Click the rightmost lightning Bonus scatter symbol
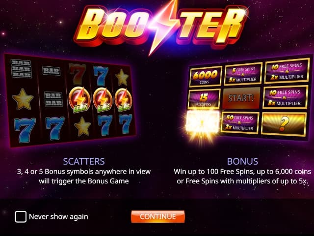 [x=123, y=100]
